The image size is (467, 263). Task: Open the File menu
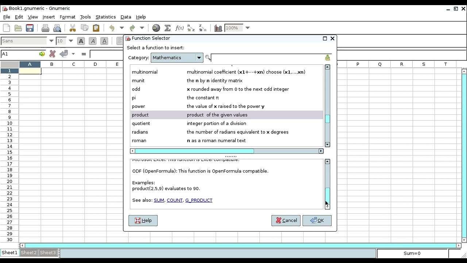point(7,17)
